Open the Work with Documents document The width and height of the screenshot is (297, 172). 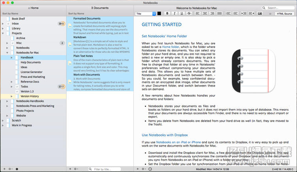pos(100,82)
